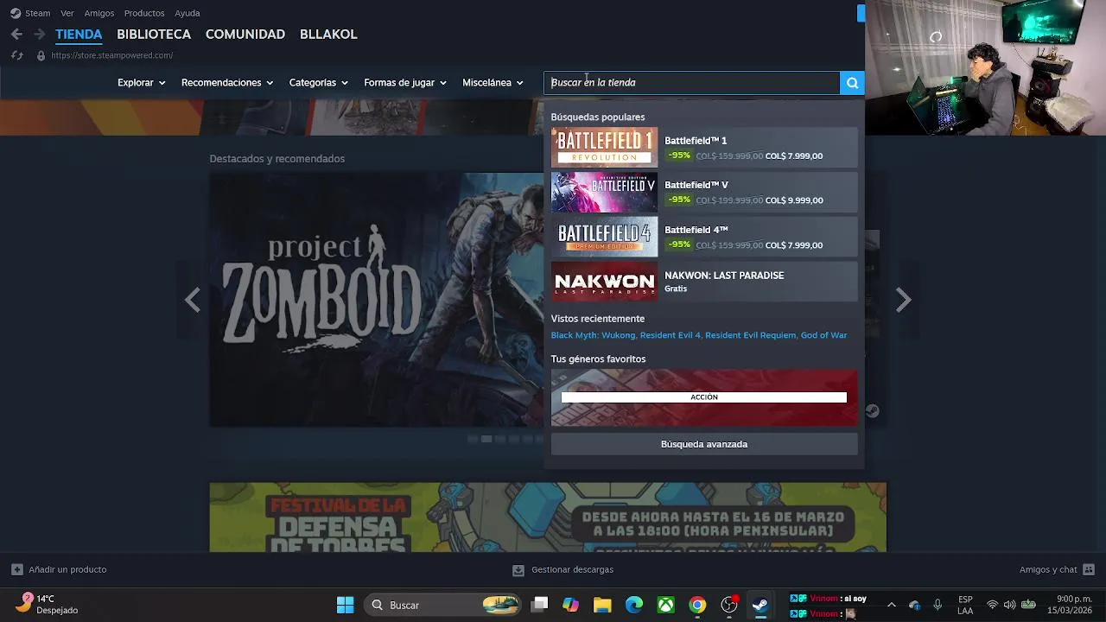Click the Steam taskbar icon
Viewport: 1106px width, 622px height.
tap(760, 605)
